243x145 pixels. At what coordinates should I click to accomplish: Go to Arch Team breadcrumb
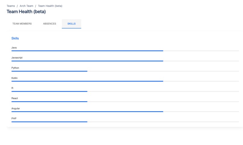pyautogui.click(x=26, y=6)
